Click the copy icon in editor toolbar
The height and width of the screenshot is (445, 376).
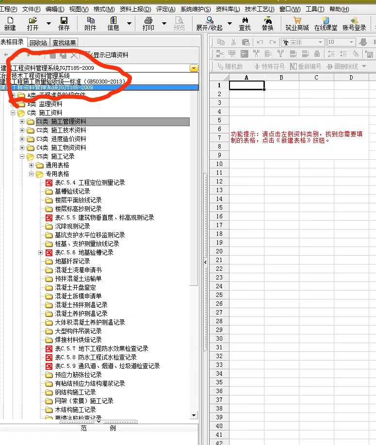[221, 42]
